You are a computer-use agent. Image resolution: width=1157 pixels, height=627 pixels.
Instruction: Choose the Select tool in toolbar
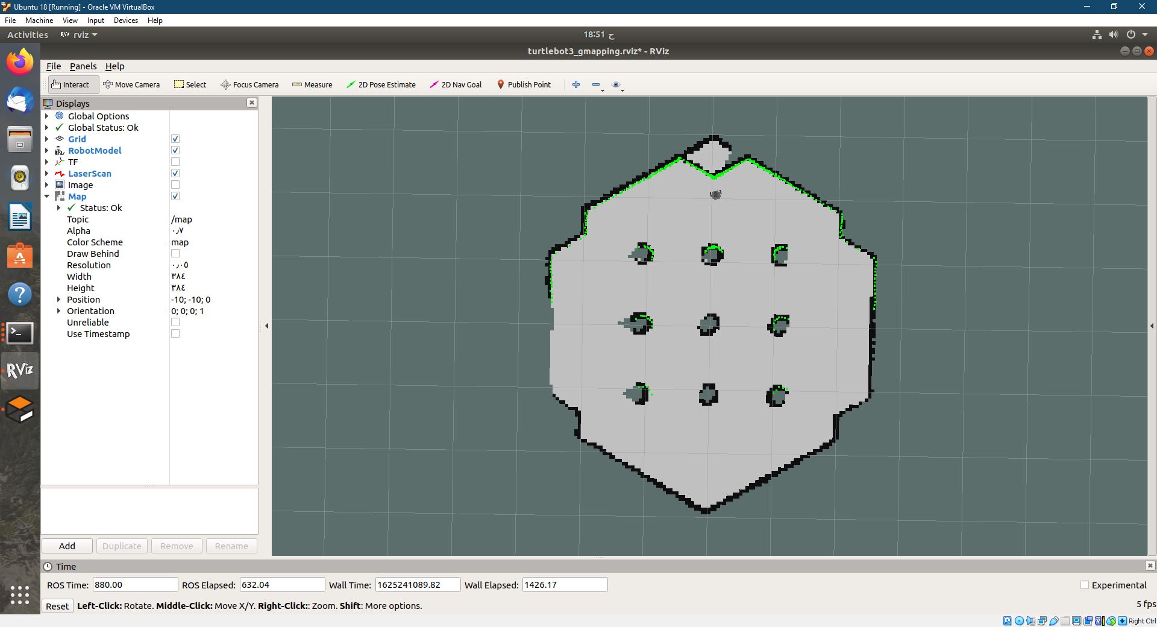(x=190, y=84)
